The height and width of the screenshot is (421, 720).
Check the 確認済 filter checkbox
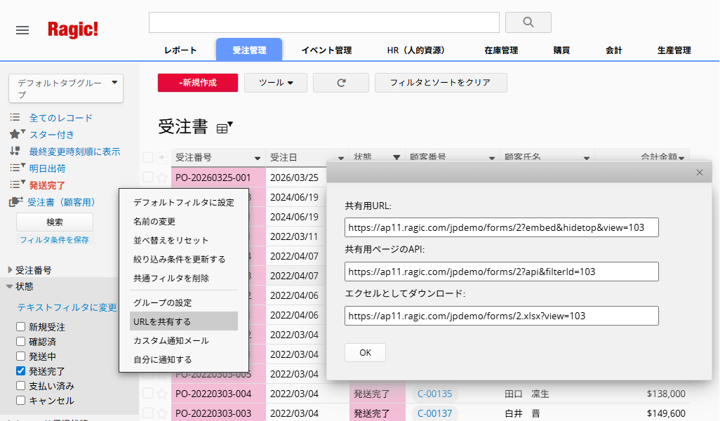(x=20, y=341)
